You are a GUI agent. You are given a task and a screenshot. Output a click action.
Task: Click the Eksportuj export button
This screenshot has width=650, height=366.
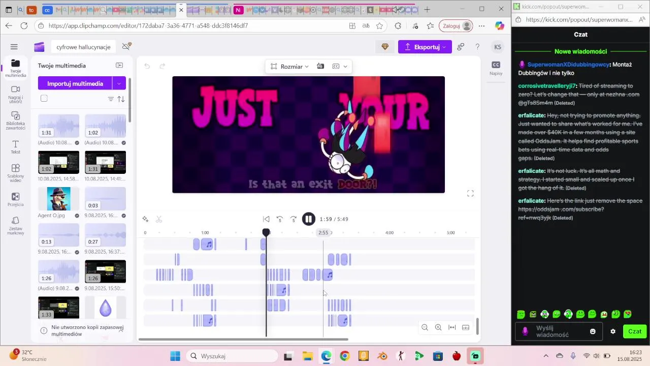[425, 47]
